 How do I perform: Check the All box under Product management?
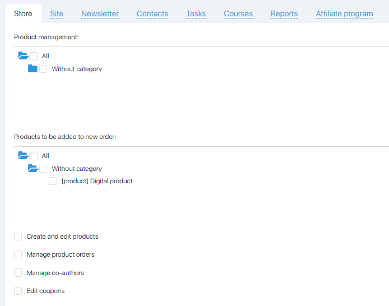click(x=33, y=56)
